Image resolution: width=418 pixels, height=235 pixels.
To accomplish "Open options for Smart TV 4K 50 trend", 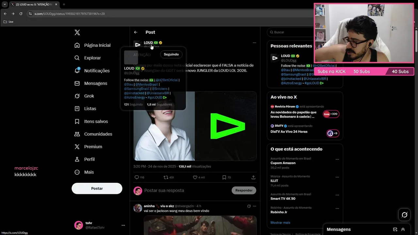I will (337, 195).
